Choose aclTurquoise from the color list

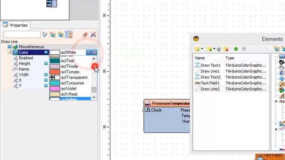coord(70,83)
